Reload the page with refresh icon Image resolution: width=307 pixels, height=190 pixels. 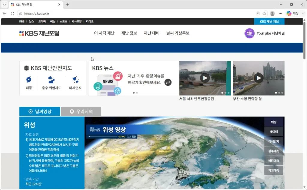point(13,13)
